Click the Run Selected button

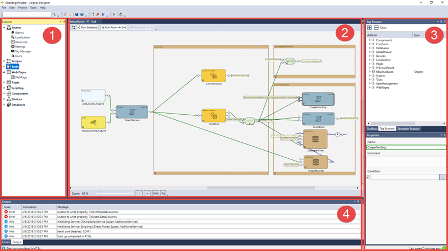(87, 27)
